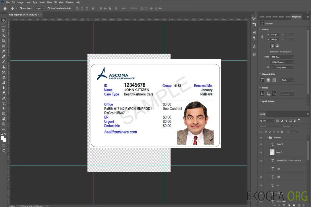Open the 3D panel cube icon
The width and height of the screenshot is (311, 207).
(254, 54)
